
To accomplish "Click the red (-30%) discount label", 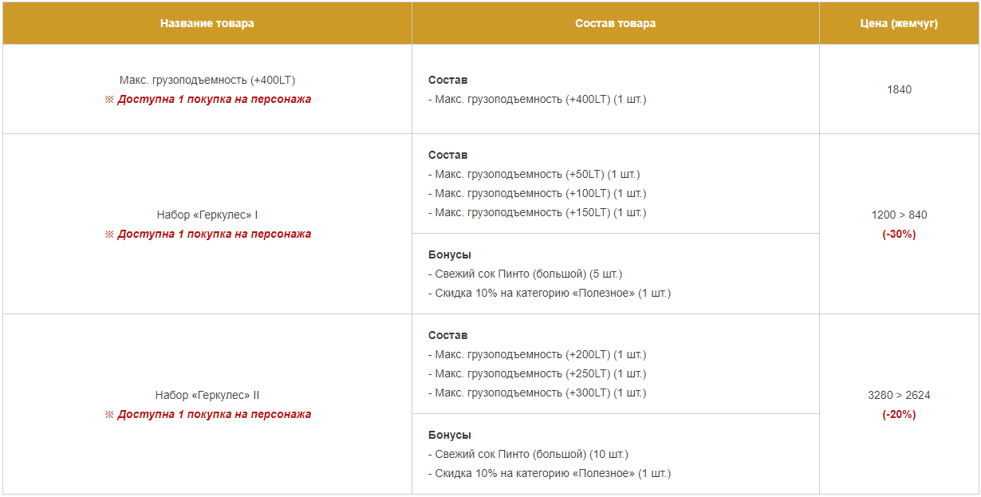I will [x=899, y=235].
